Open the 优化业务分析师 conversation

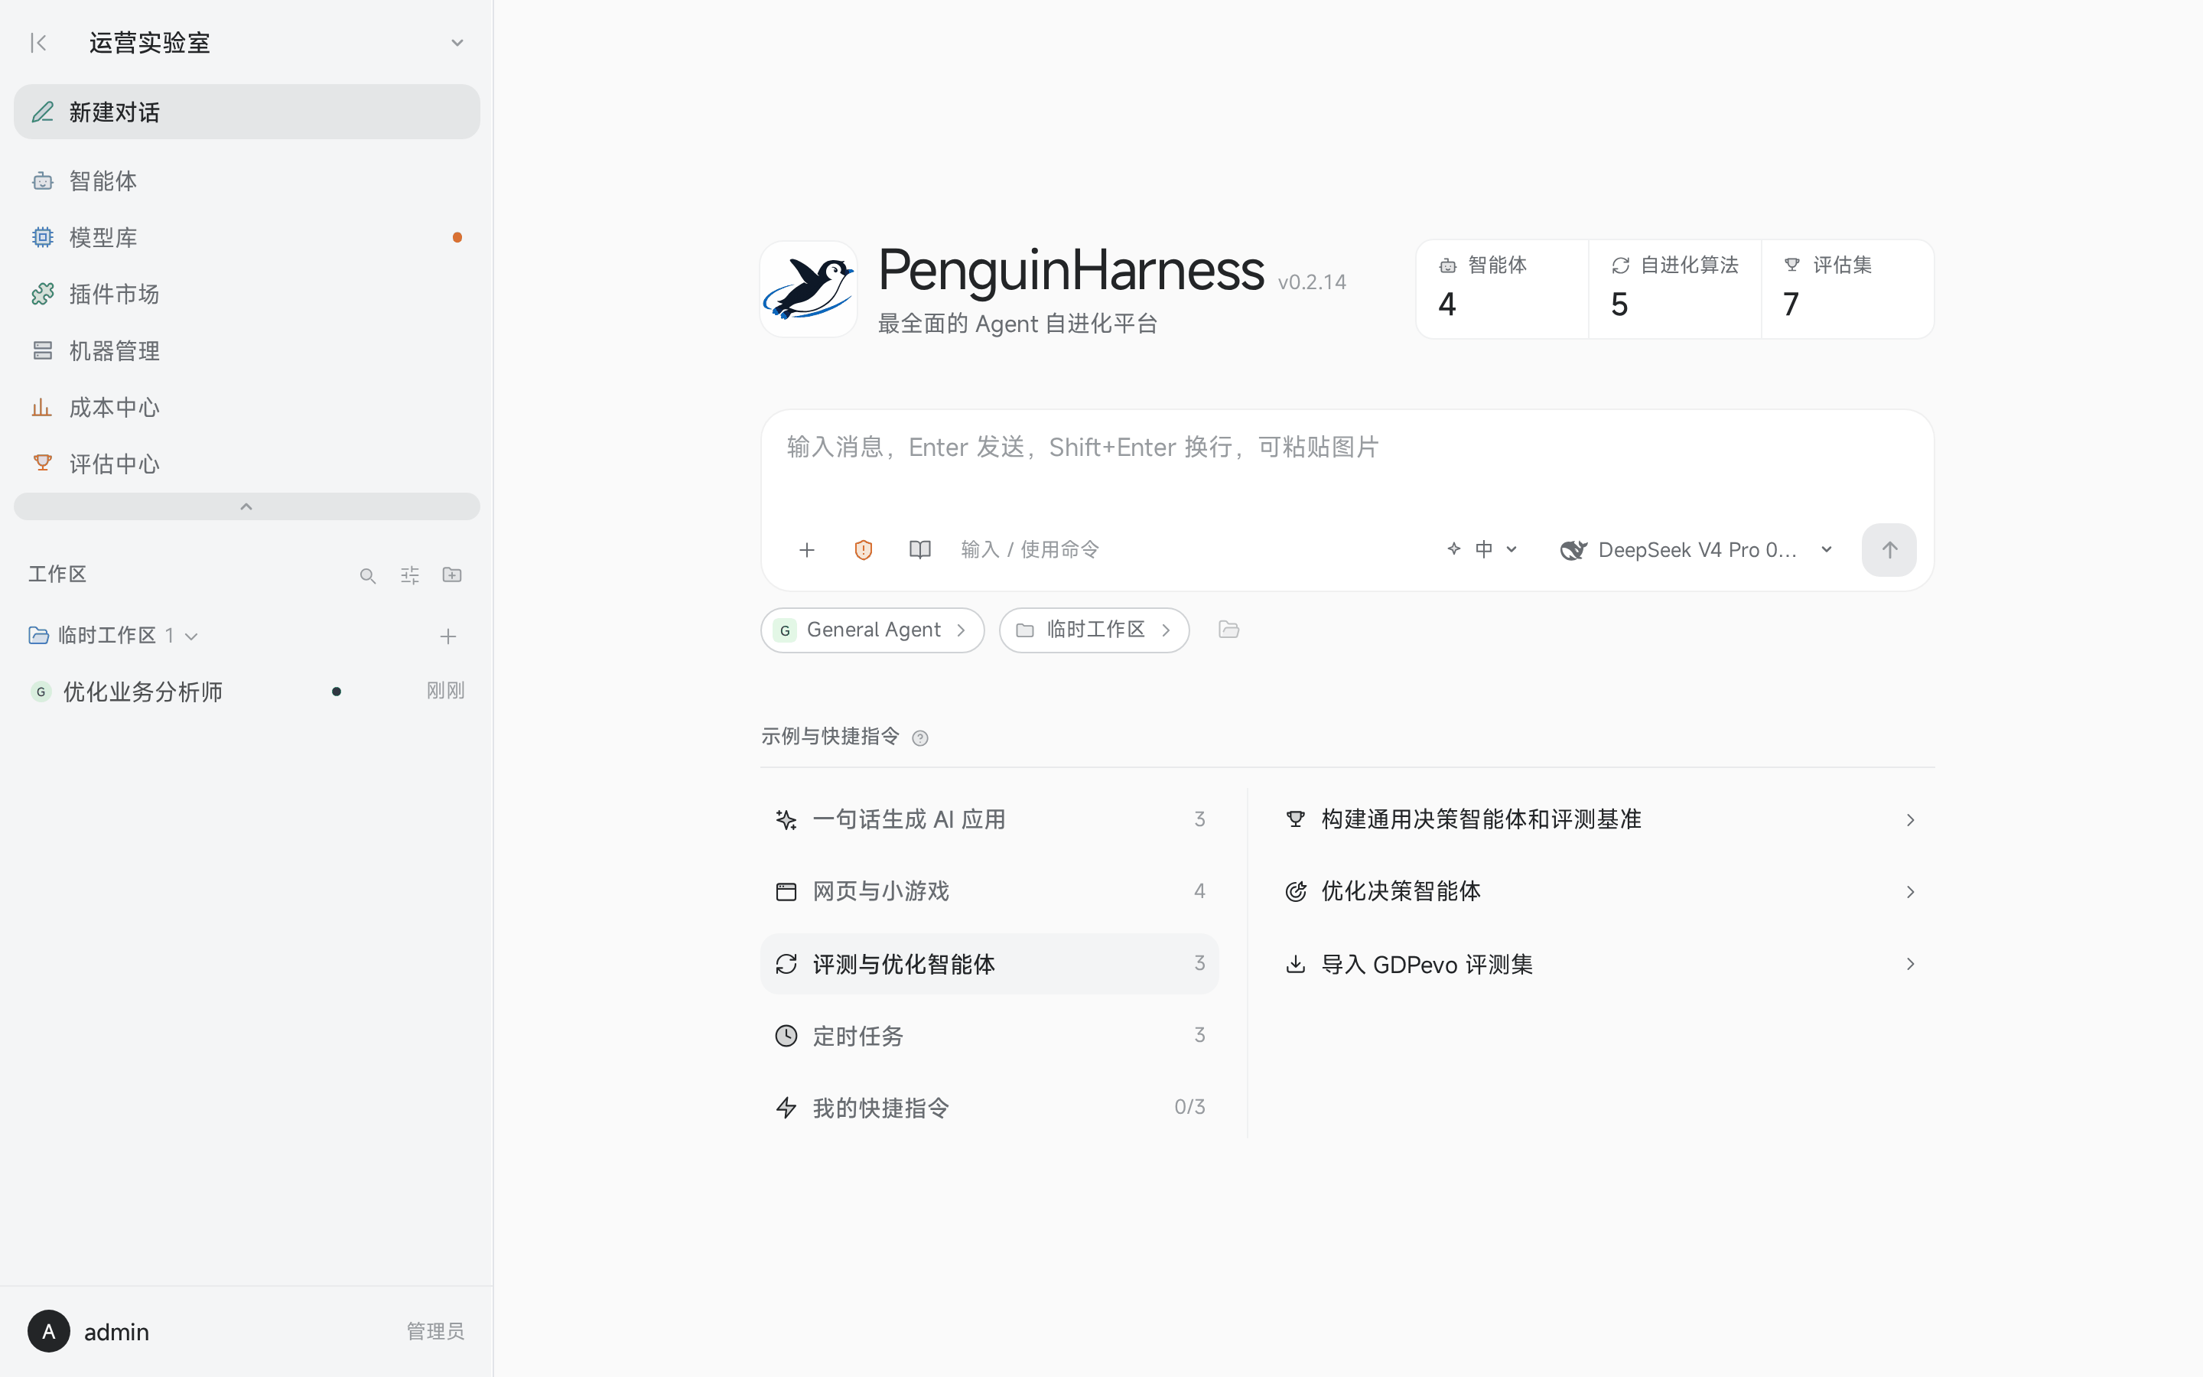pos(247,692)
